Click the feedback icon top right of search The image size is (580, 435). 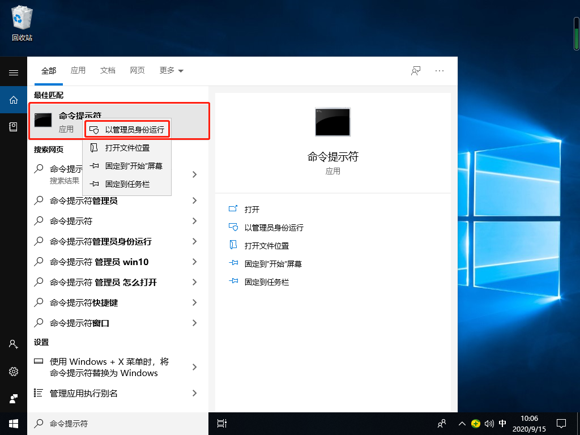[x=415, y=70]
